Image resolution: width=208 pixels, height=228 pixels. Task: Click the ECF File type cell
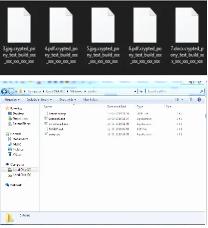tap(142, 129)
